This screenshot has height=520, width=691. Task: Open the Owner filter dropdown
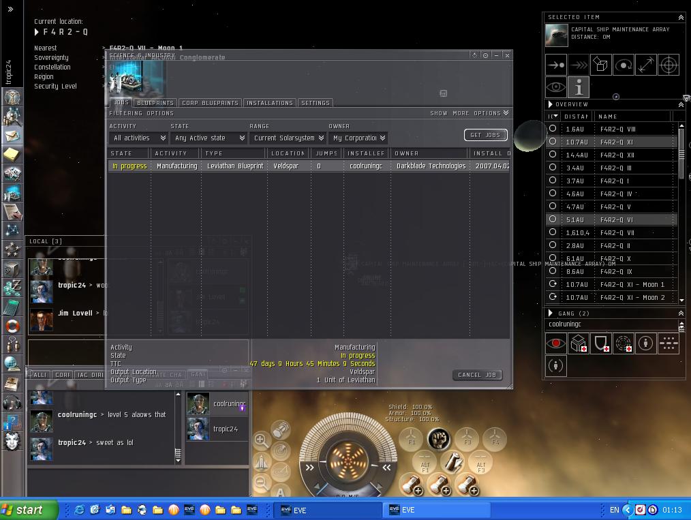[358, 138]
